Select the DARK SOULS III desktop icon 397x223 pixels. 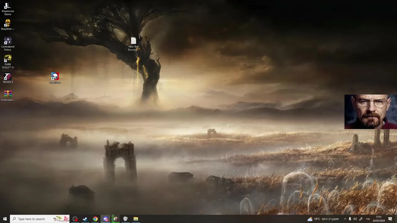click(x=8, y=62)
